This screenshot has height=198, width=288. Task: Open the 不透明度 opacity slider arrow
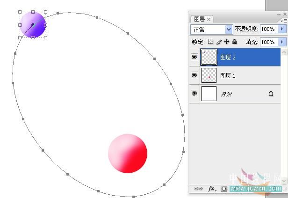282,29
